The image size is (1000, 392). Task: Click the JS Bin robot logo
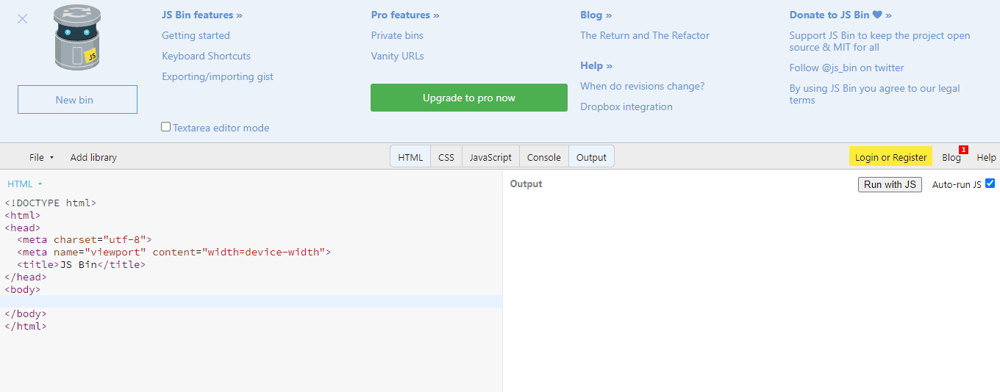(77, 38)
